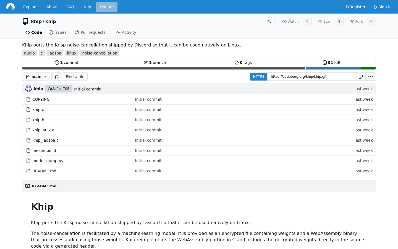Open the Explore menu item

tap(30, 7)
